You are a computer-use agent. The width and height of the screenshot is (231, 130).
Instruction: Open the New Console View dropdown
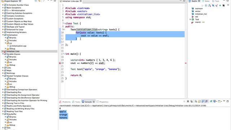pyautogui.click(x=221, y=101)
